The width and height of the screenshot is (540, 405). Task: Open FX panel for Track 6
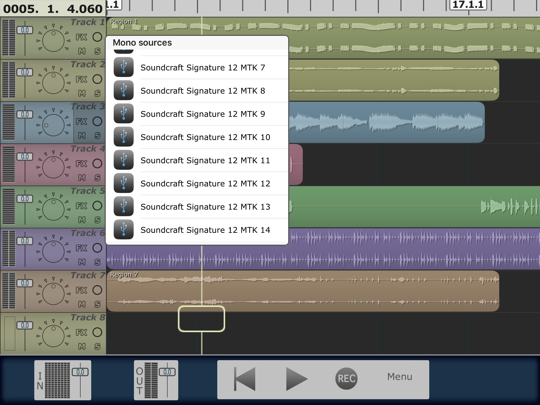click(x=81, y=248)
